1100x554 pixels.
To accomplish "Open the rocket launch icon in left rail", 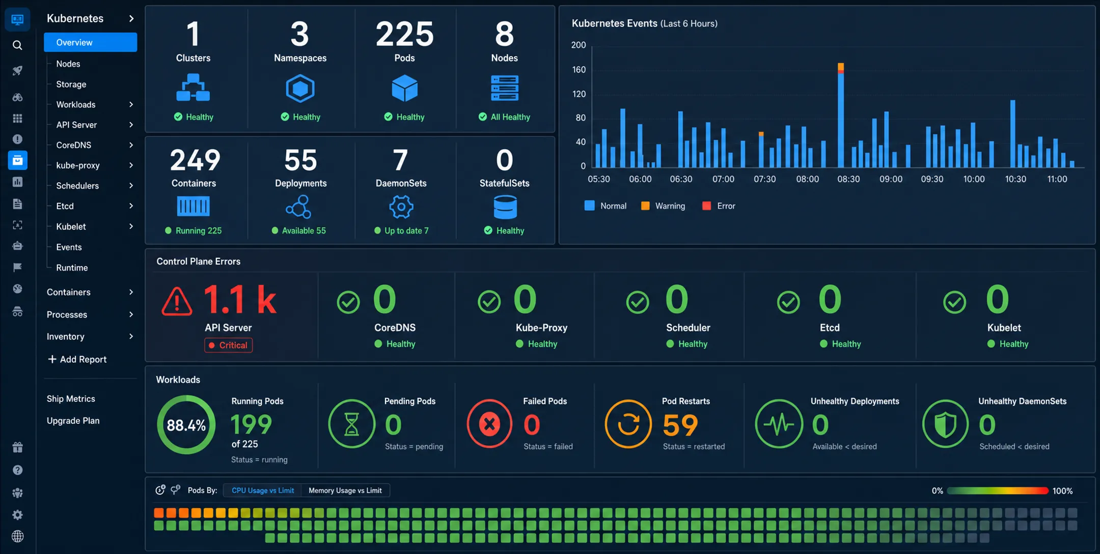I will point(17,71).
